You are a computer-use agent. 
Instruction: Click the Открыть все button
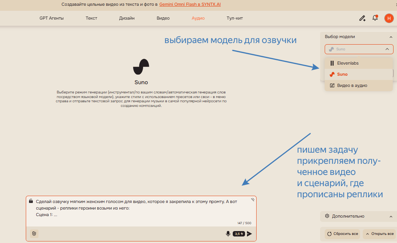click(380, 234)
